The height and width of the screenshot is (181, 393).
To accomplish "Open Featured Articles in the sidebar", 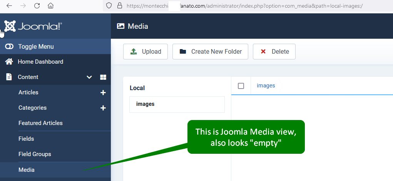I will [40, 123].
